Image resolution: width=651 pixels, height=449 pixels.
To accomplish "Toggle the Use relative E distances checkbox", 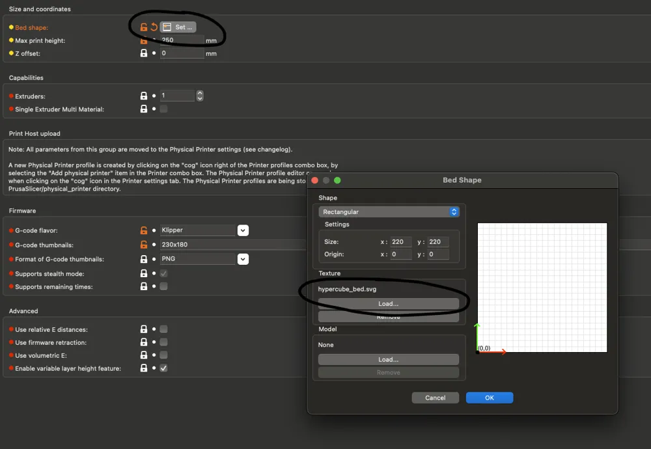I will (x=163, y=329).
